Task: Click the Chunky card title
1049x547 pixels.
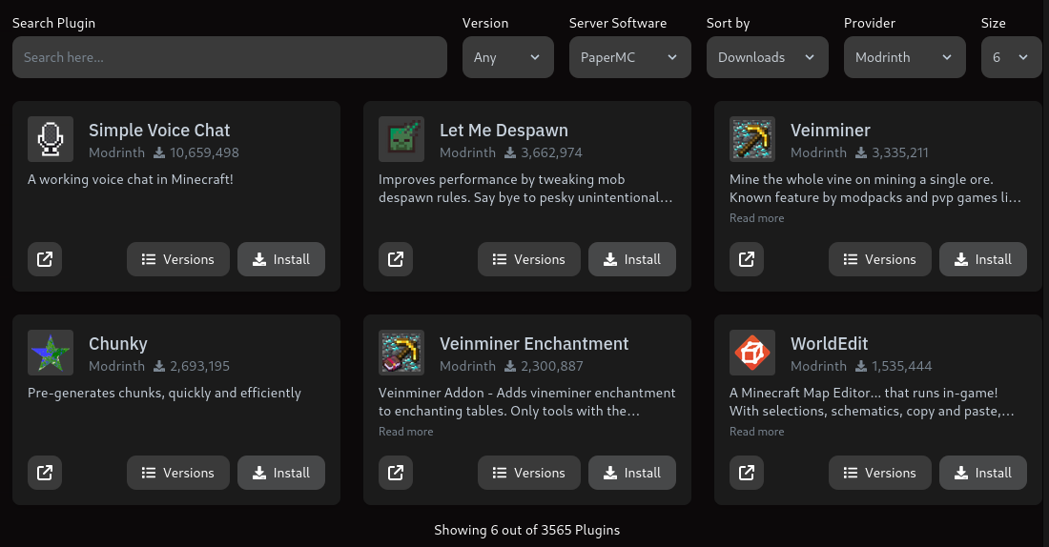Action: coord(117,344)
